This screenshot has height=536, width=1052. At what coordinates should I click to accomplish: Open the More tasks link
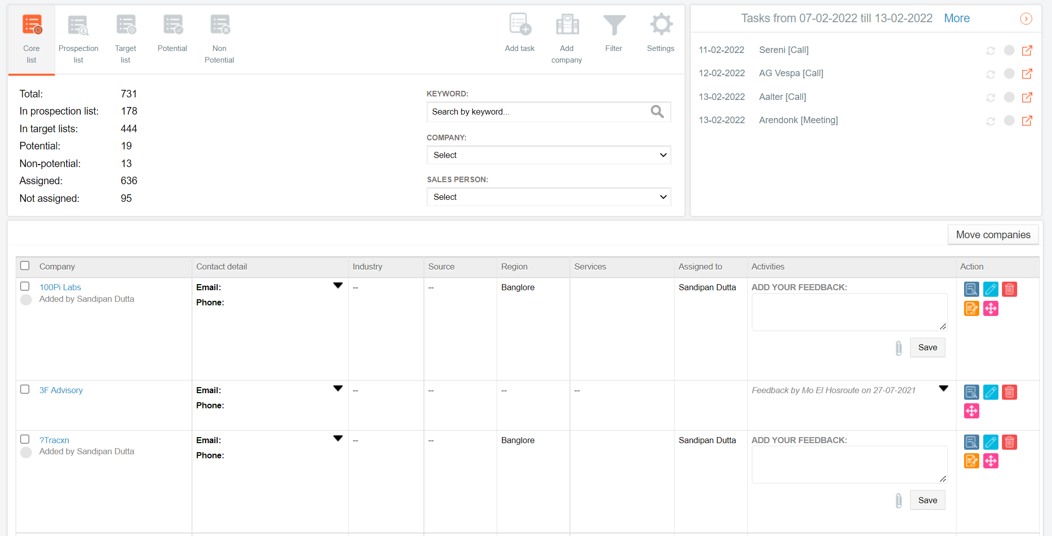click(957, 18)
